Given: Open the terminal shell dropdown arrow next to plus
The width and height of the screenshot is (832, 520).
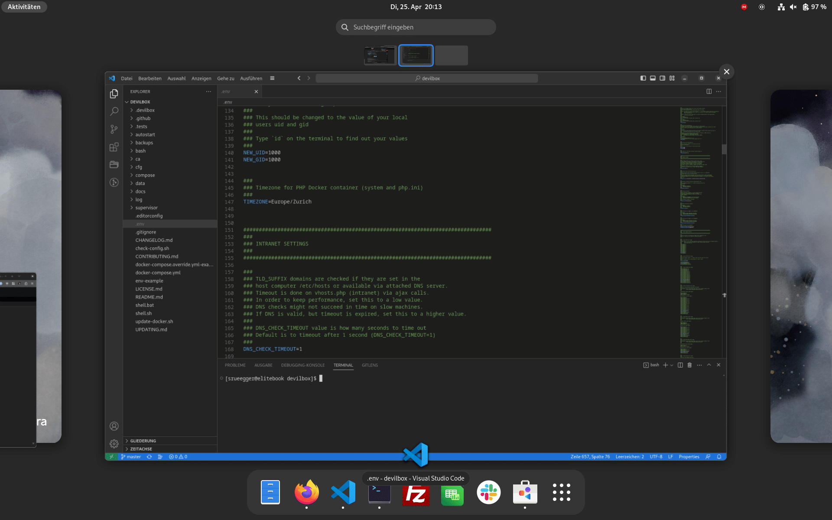Looking at the screenshot, I should [x=672, y=365].
